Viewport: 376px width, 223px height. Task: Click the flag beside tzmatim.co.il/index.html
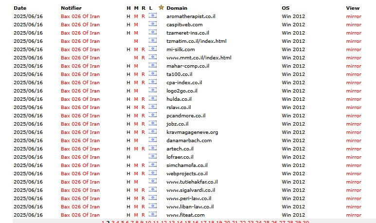pos(153,40)
